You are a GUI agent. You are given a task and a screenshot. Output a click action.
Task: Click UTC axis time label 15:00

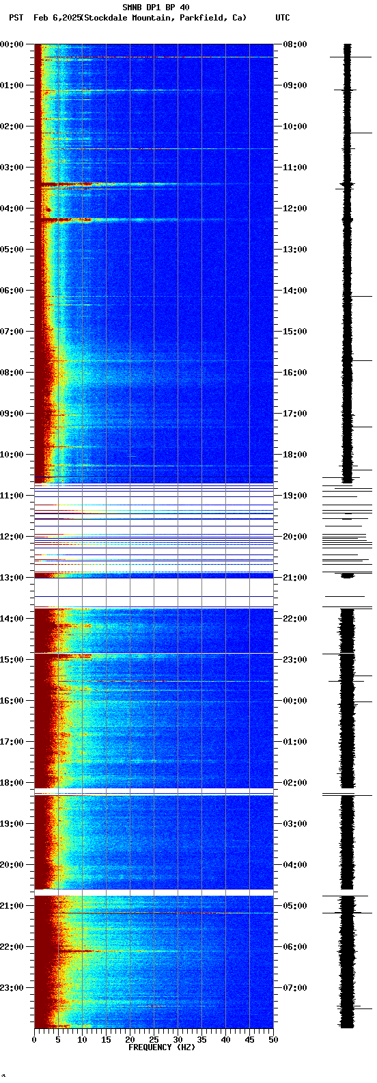click(x=295, y=332)
